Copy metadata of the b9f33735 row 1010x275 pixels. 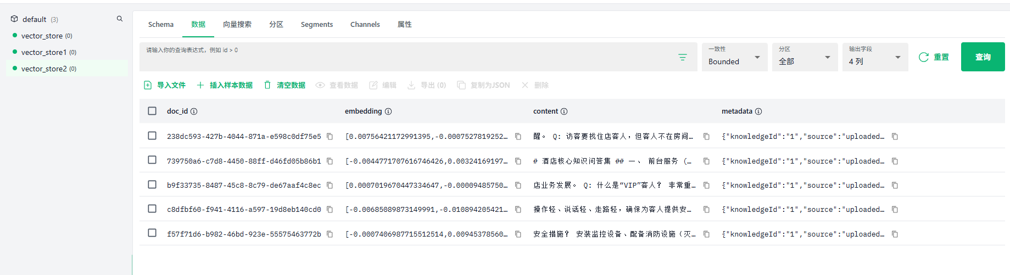895,185
